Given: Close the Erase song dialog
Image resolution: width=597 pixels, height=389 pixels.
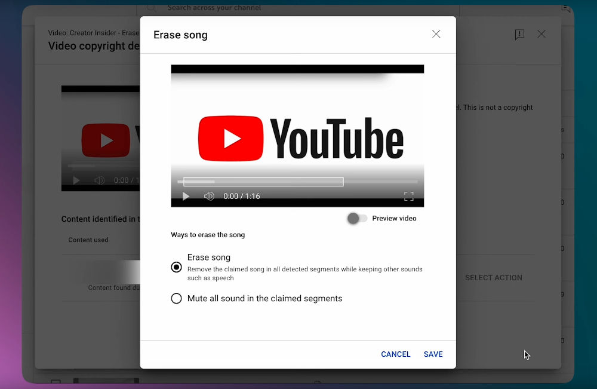Looking at the screenshot, I should [x=436, y=34].
